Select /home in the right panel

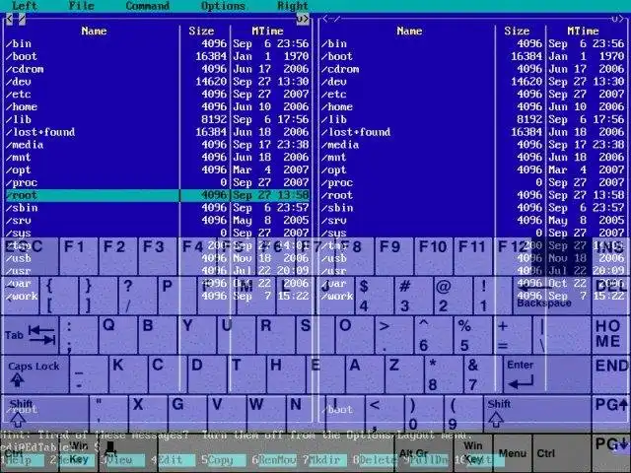[x=337, y=106]
